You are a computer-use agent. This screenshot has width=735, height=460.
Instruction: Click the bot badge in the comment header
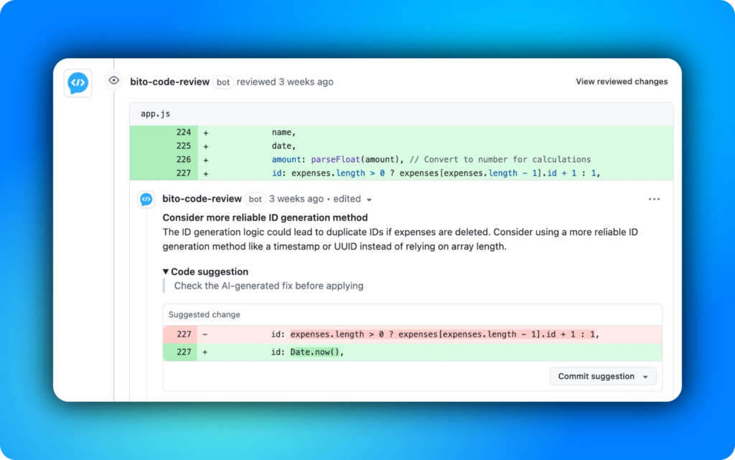(x=256, y=199)
